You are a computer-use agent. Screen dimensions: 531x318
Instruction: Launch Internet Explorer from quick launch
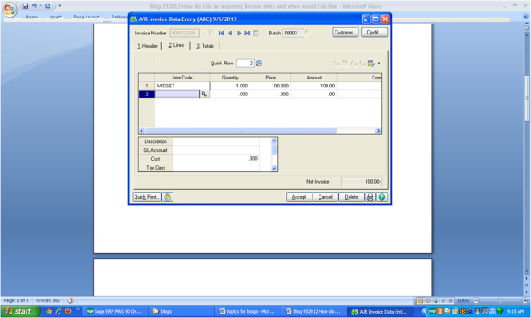58,311
